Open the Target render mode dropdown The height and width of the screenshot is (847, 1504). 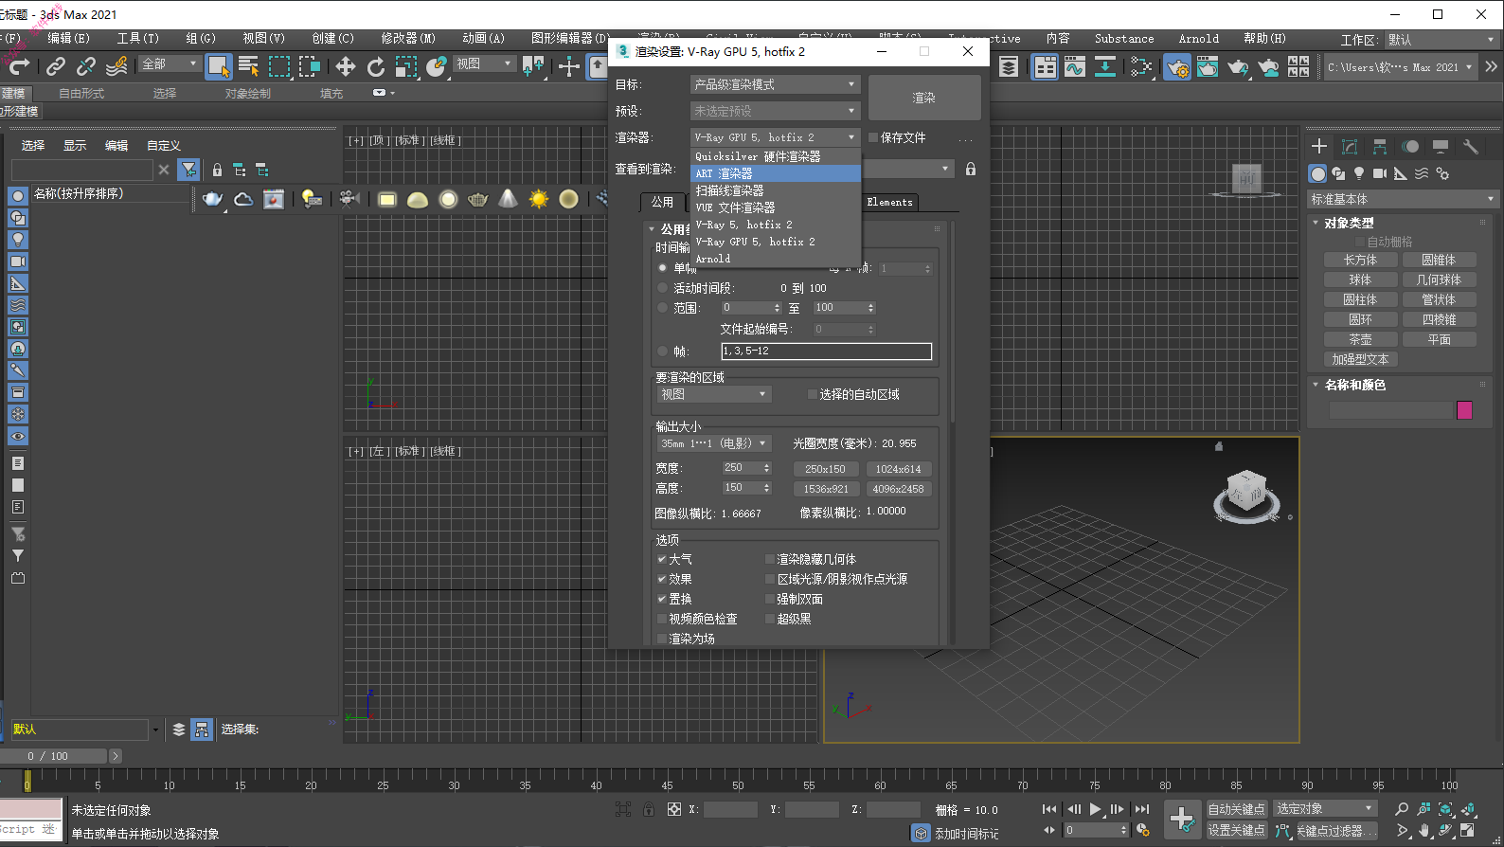tap(775, 84)
